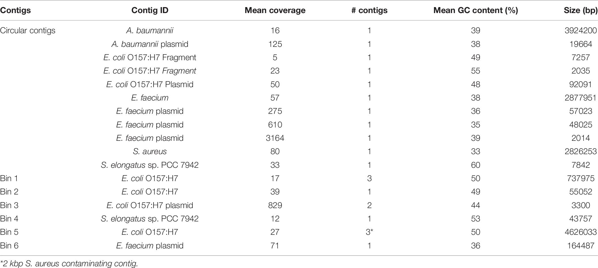
Task: Select the Mean GC content (%) header
Action: point(476,10)
